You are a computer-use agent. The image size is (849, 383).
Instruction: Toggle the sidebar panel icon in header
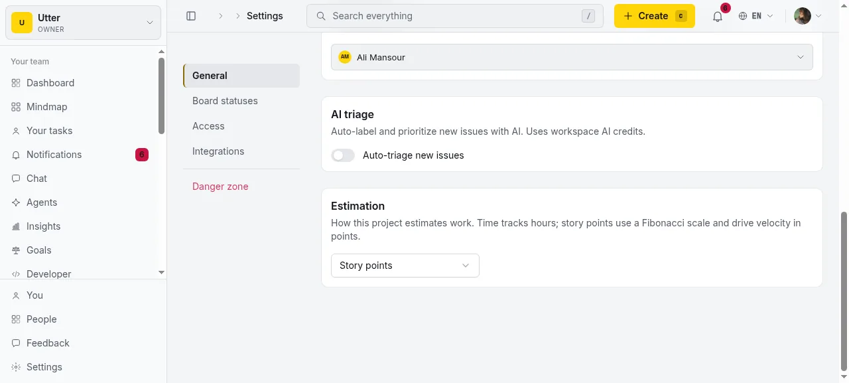click(x=191, y=16)
